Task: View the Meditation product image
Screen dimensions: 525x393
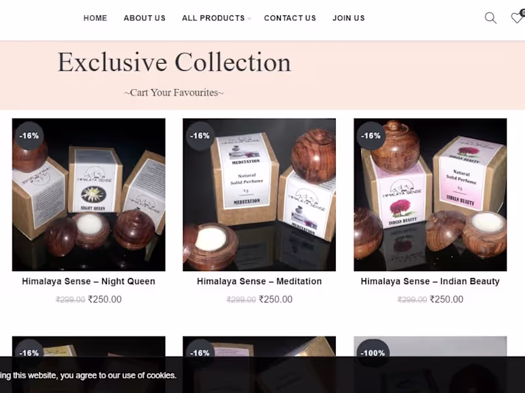Action: pyautogui.click(x=259, y=195)
